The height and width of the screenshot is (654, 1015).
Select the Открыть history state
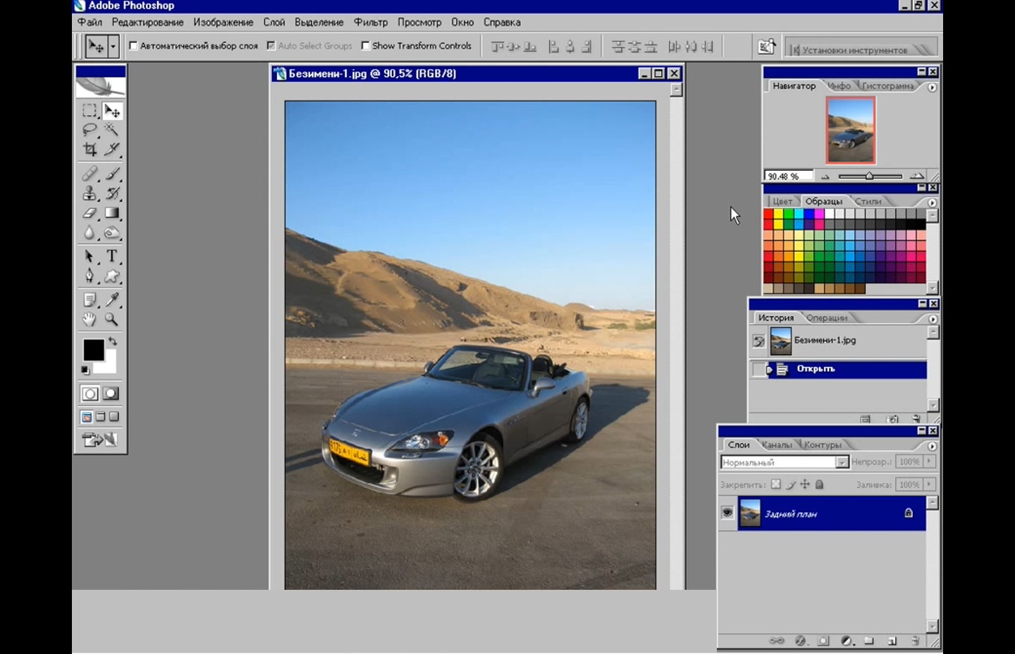coord(838,369)
